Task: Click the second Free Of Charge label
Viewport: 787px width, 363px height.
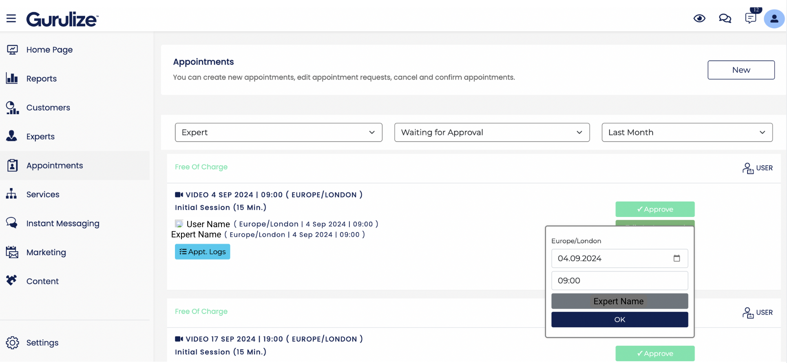Action: click(201, 312)
